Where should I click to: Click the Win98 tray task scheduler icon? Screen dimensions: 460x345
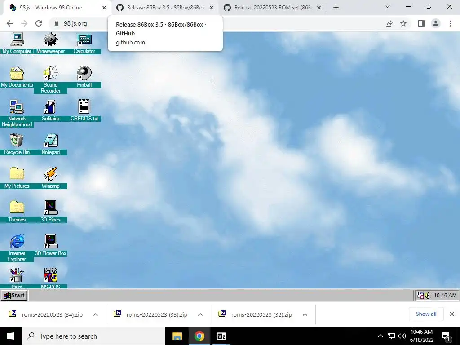[x=420, y=296]
